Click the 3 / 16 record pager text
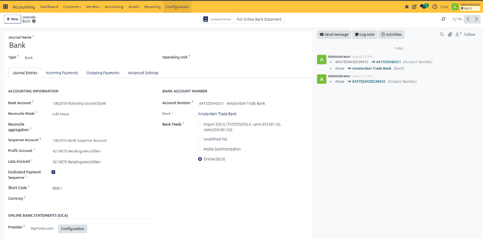The height and width of the screenshot is (239, 483). pos(457,19)
